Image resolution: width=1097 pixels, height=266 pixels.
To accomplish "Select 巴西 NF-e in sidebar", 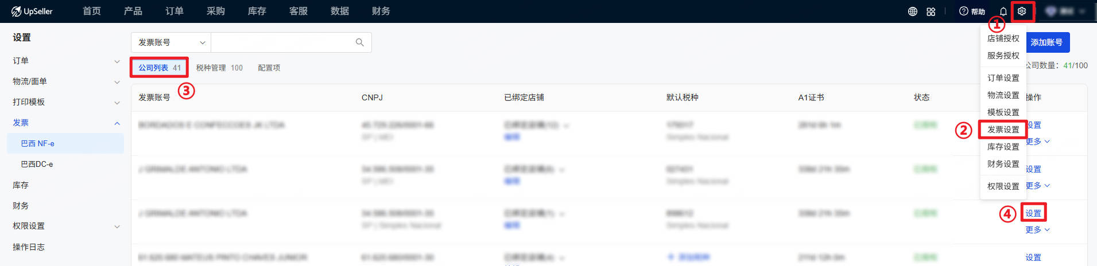I will pos(66,143).
